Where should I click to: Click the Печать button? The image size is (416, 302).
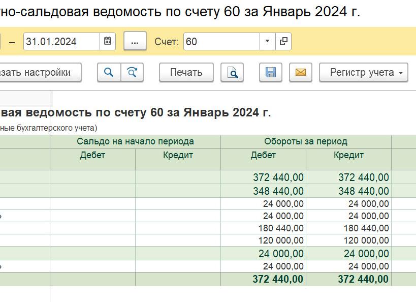tap(186, 72)
